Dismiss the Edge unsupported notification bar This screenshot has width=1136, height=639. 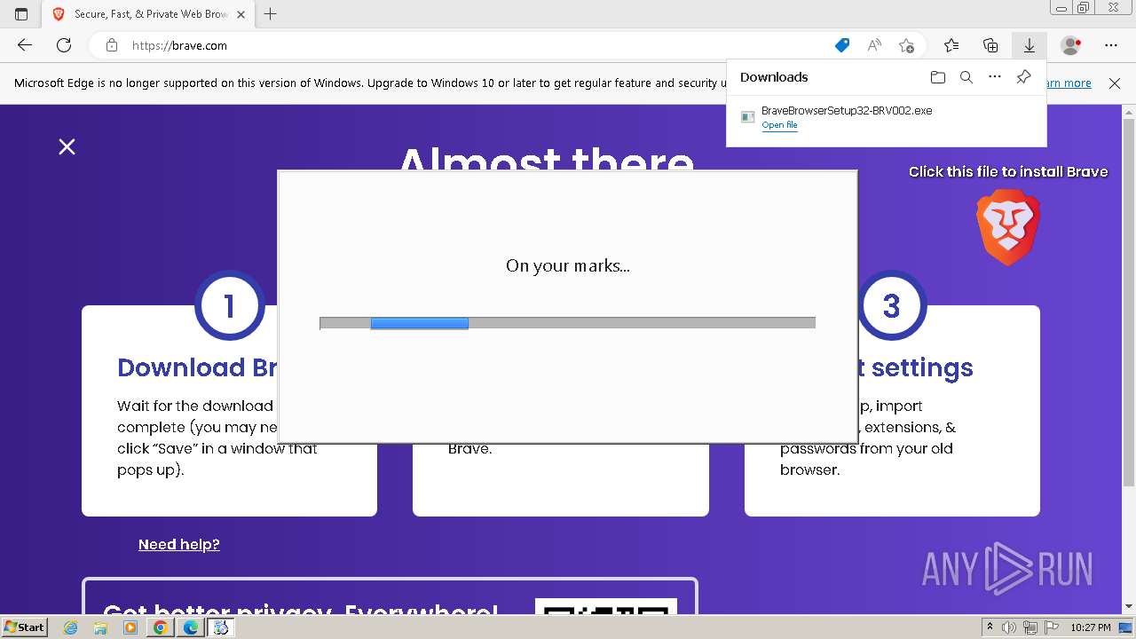[x=1115, y=83]
